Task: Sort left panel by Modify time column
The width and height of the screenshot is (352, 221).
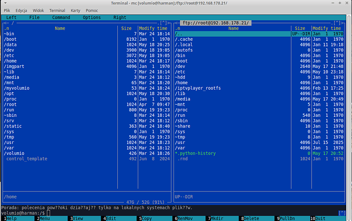Action: click(x=153, y=28)
